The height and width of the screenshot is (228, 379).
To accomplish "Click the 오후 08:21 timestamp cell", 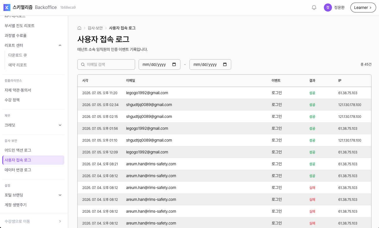I will pos(100,164).
